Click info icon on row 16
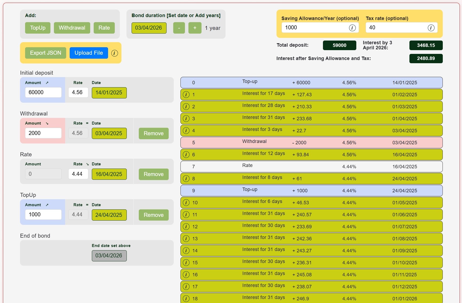Image resolution: width=462 pixels, height=303 pixels. pyautogui.click(x=186, y=275)
